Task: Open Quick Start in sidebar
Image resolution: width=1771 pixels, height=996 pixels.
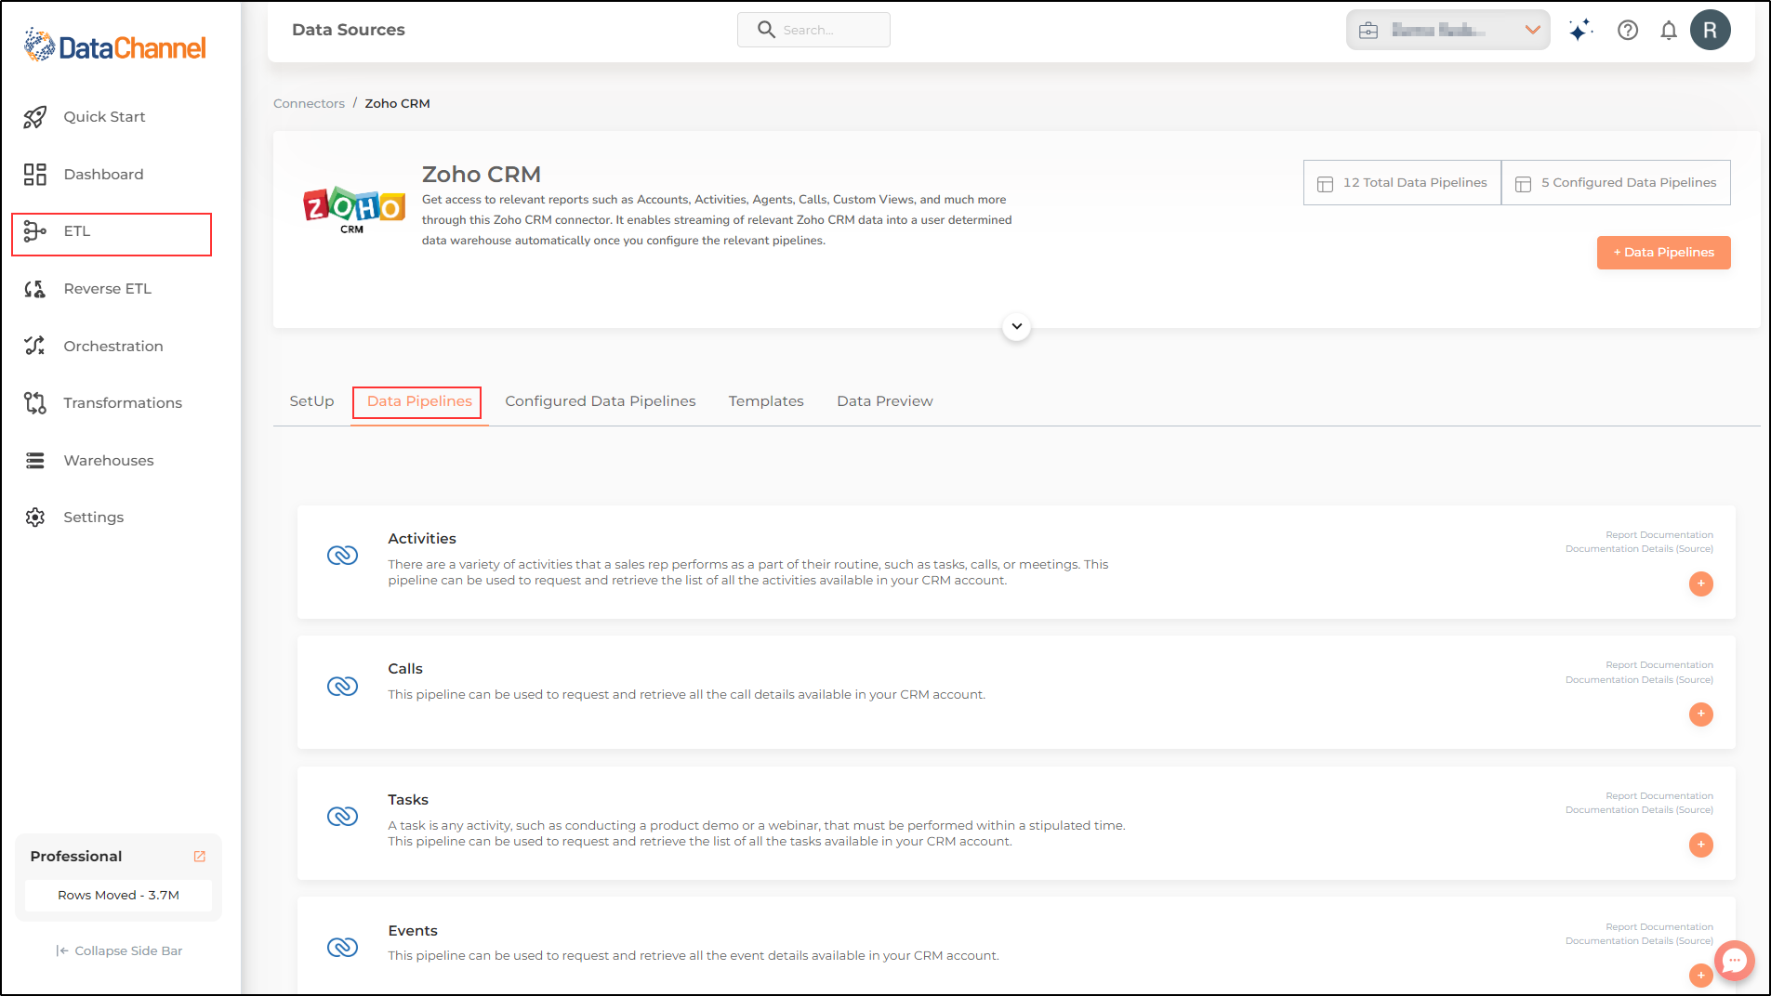Action: (x=104, y=117)
